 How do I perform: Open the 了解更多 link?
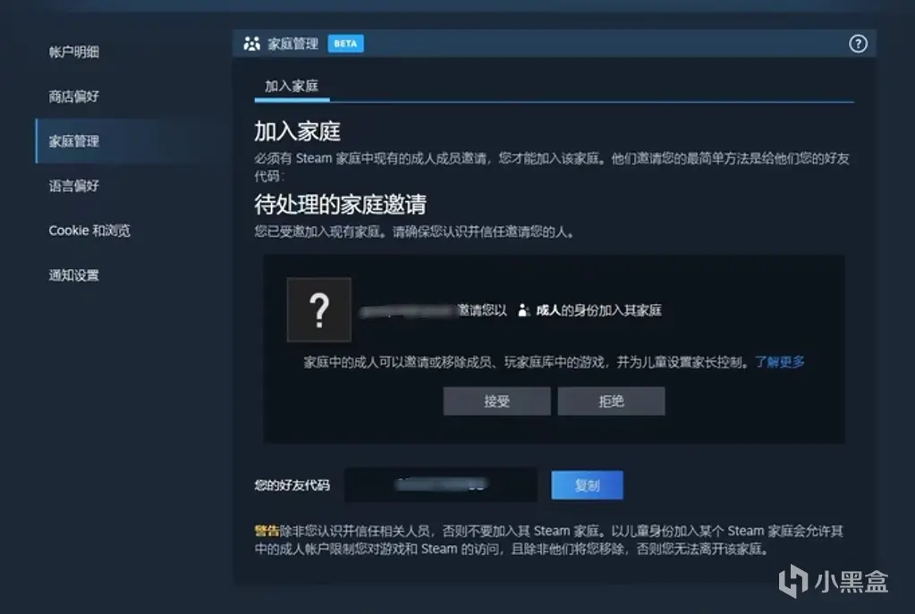[780, 362]
